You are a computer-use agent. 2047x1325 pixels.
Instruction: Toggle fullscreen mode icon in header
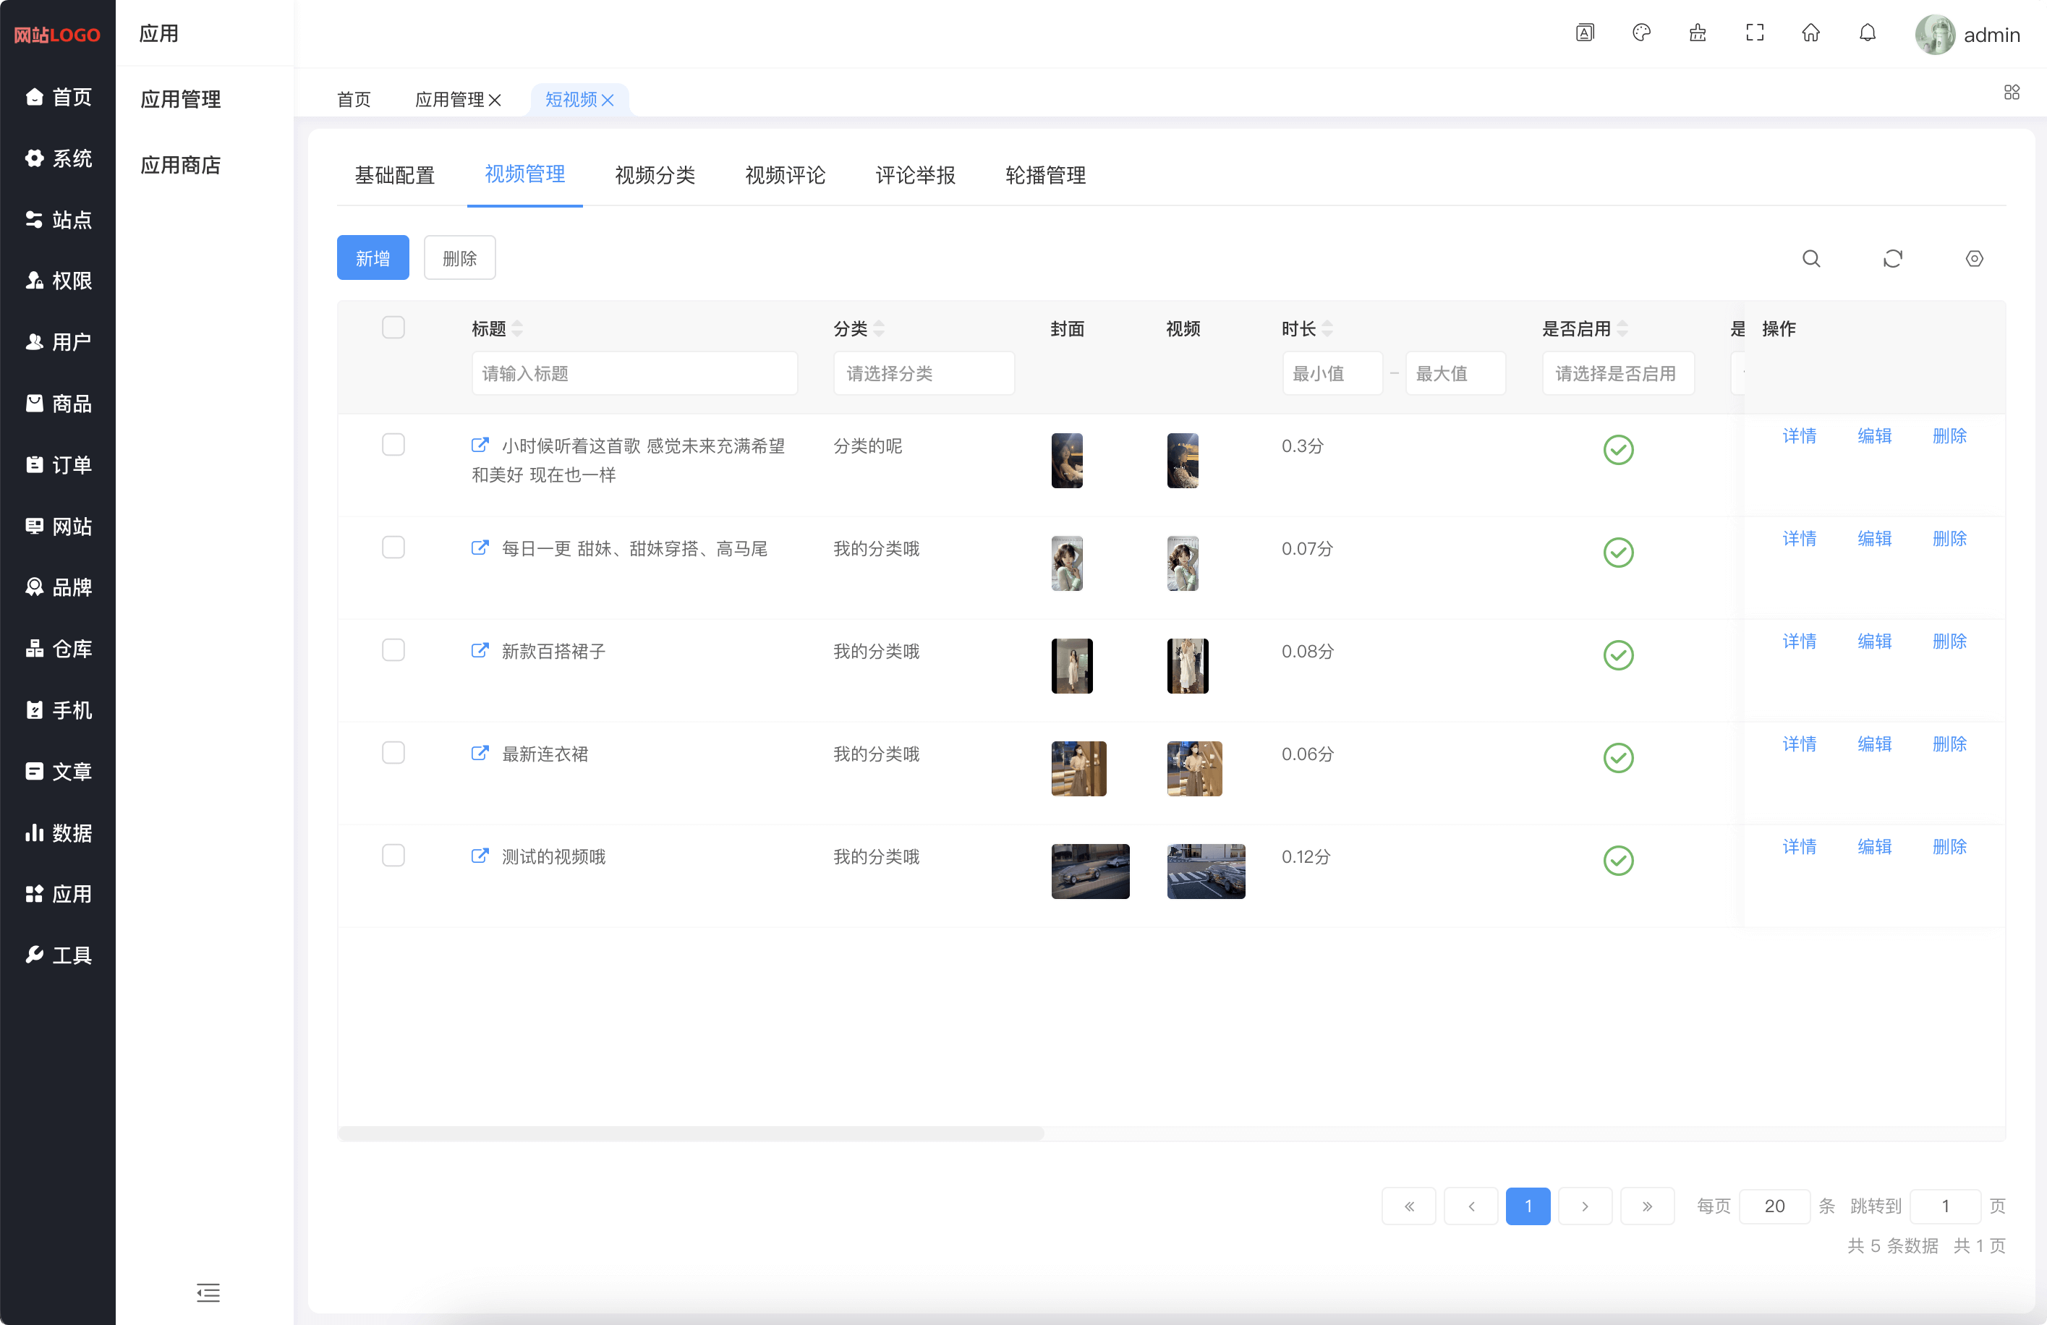coord(1755,33)
